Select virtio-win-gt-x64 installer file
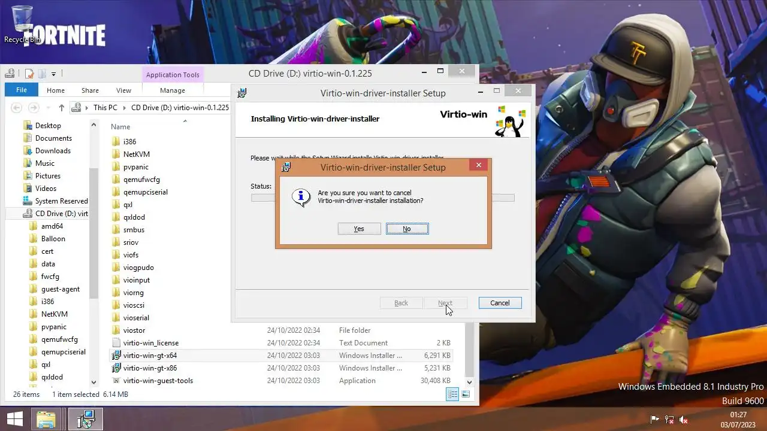This screenshot has width=767, height=431. click(150, 356)
